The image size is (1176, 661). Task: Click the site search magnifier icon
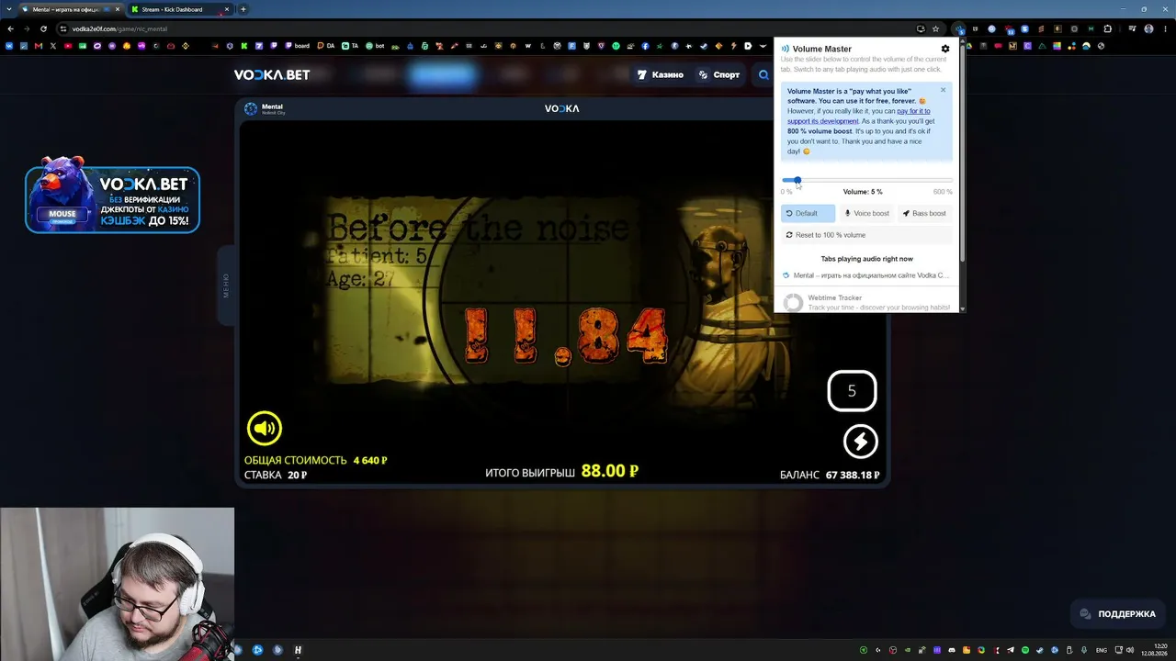763,74
